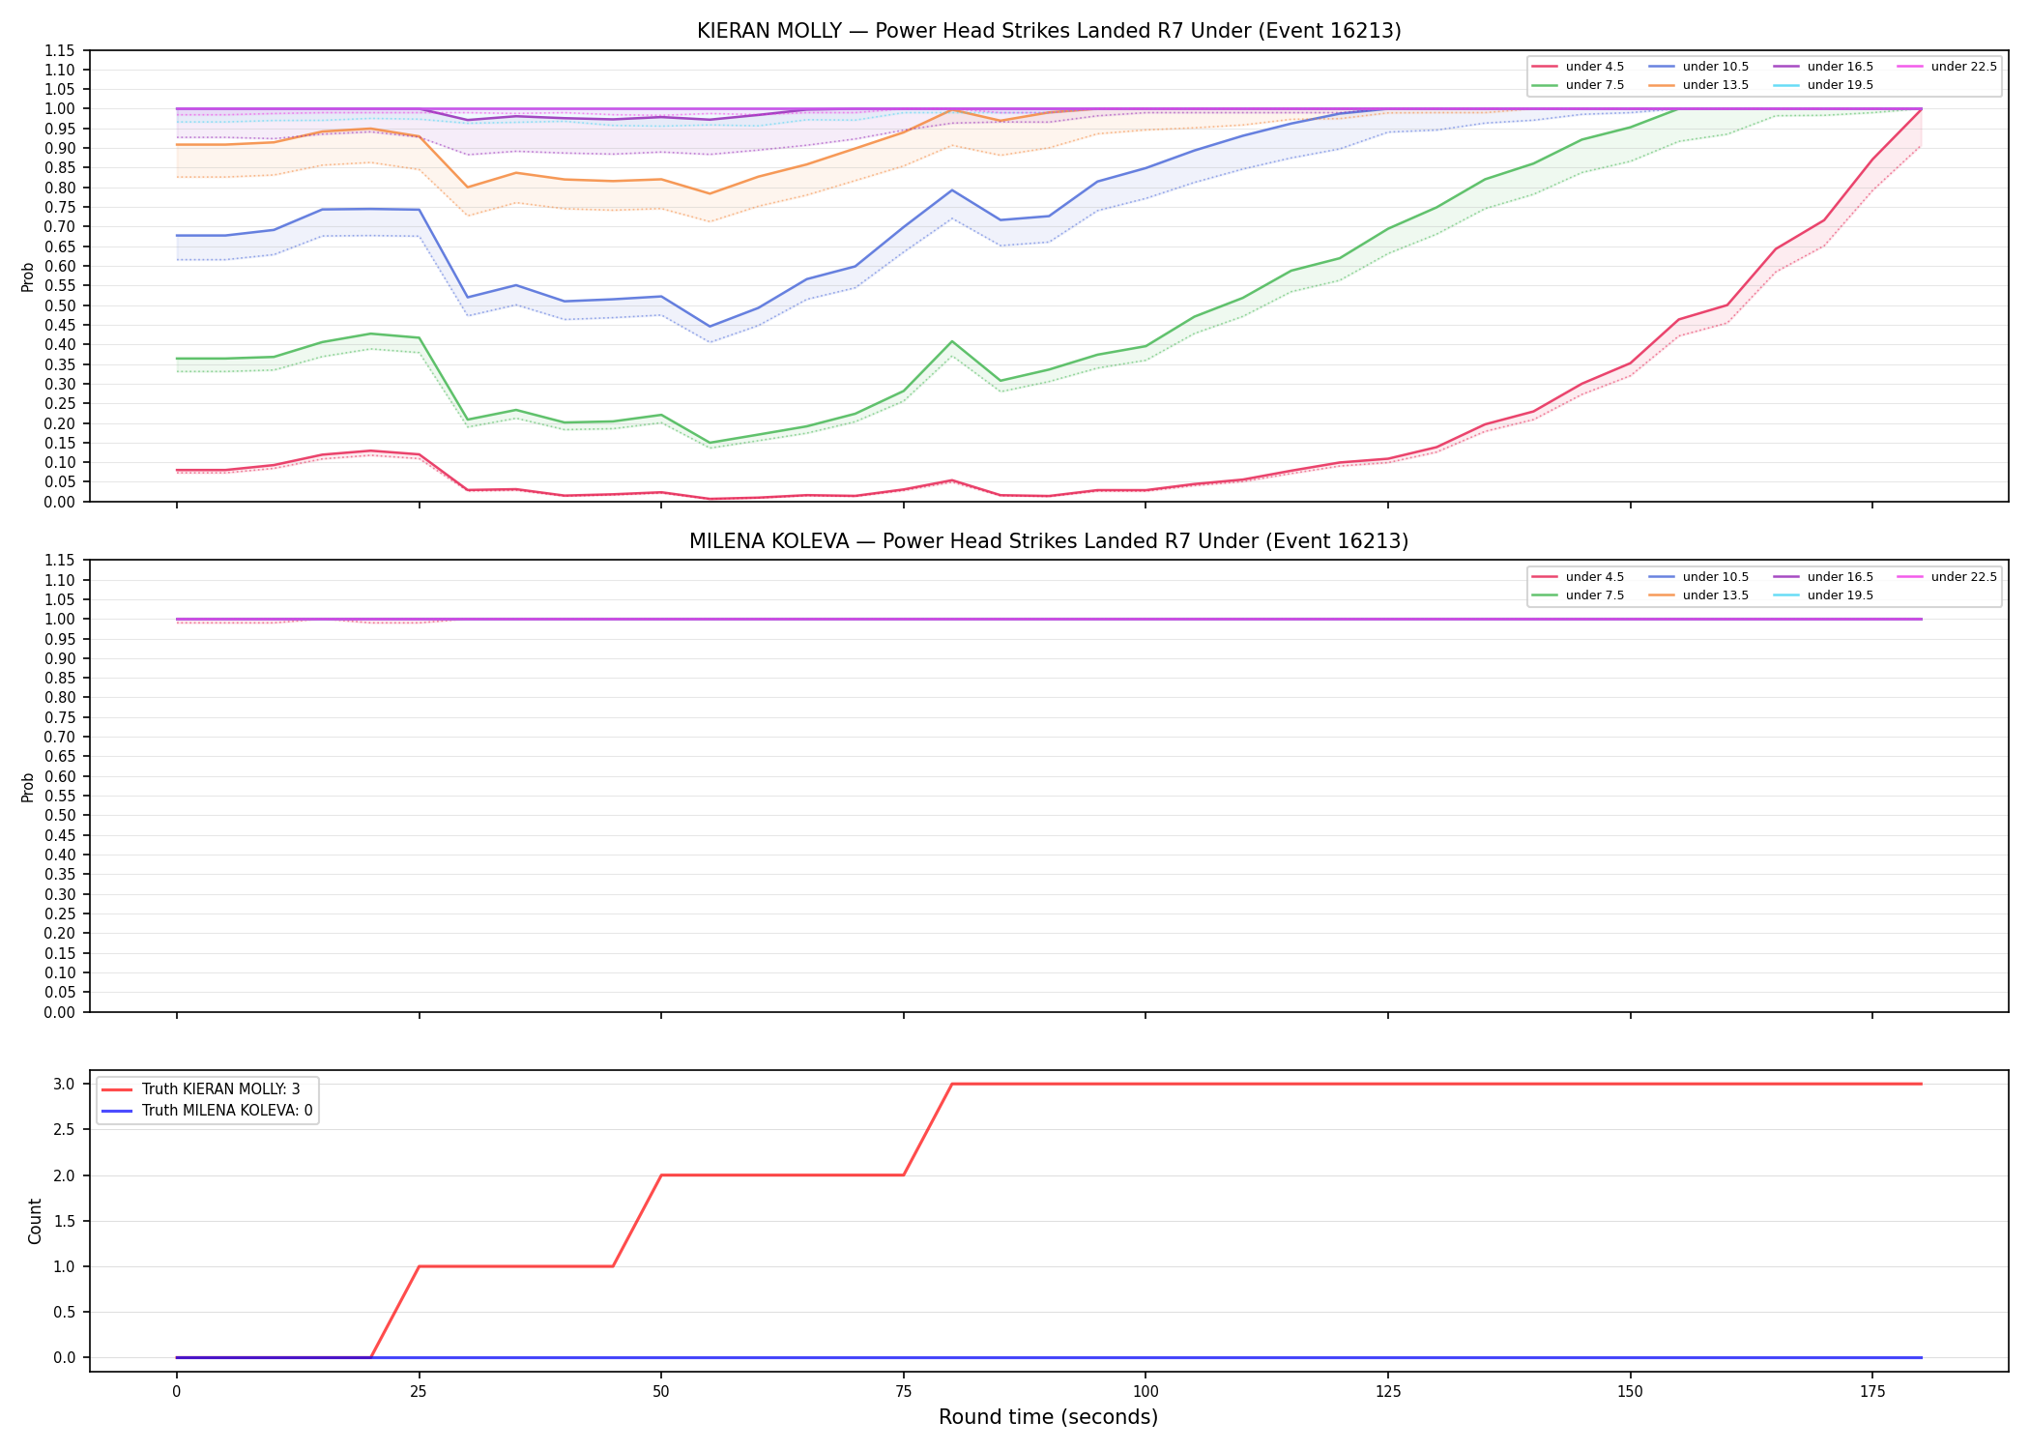Click x-axis tick label '175'

tap(1872, 1392)
